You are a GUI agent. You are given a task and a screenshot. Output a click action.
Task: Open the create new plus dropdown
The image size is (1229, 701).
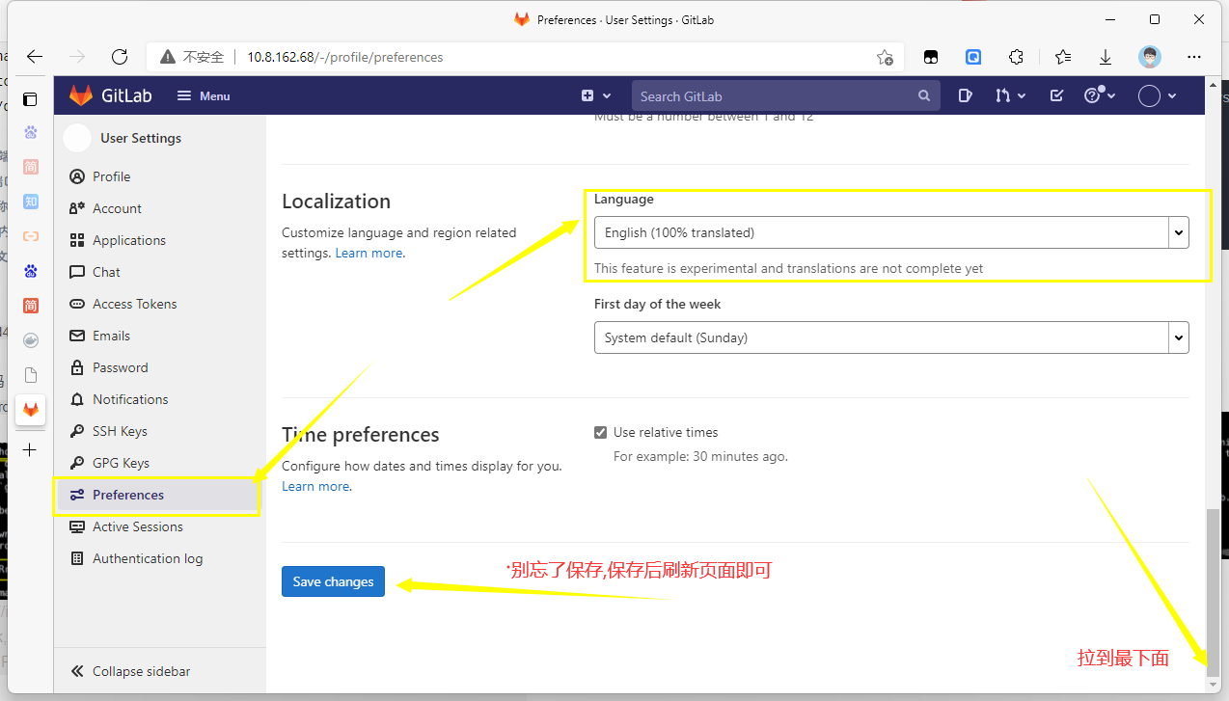tap(596, 95)
